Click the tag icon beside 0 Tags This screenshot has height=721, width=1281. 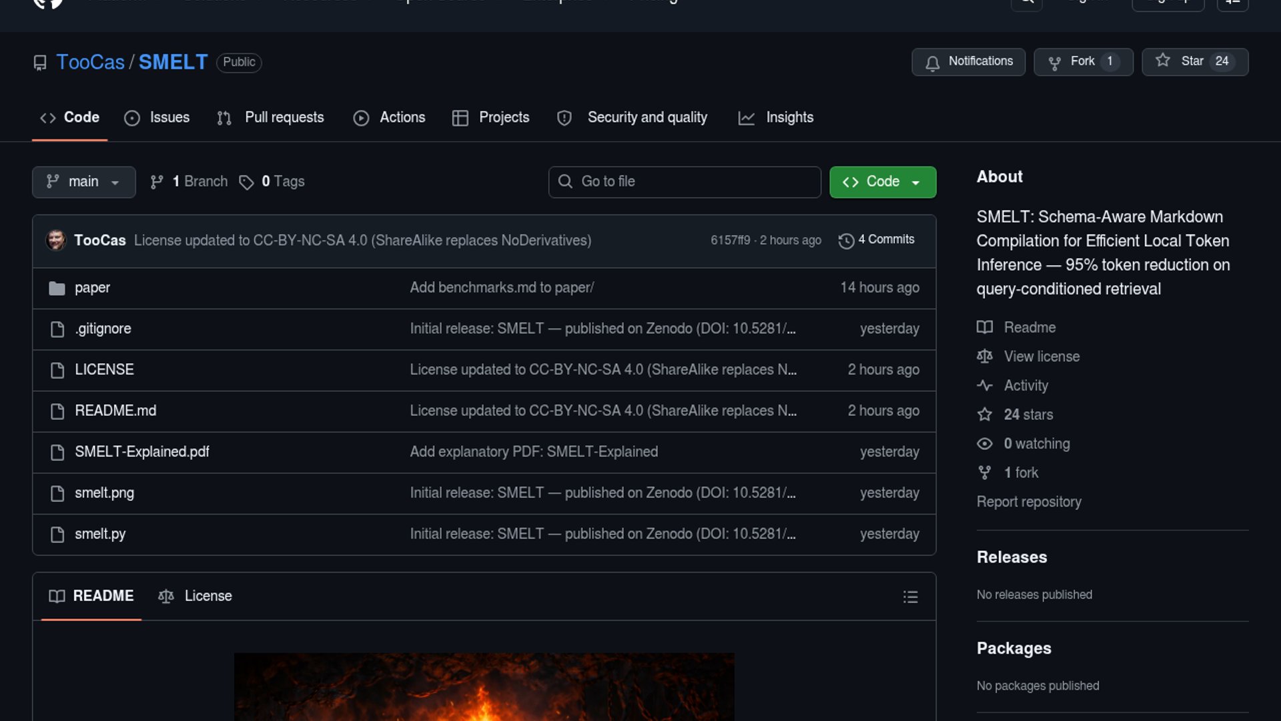tap(246, 182)
